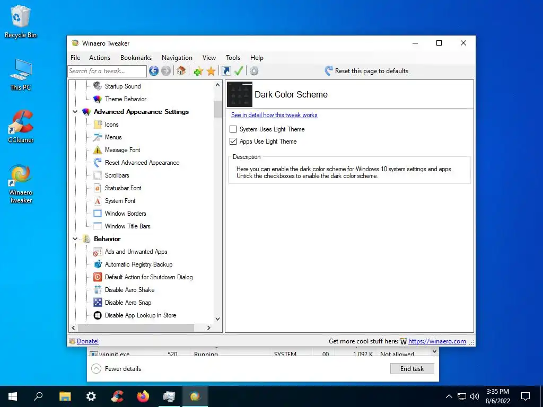543x407 pixels.
Task: Open the winaero.com link
Action: tap(437, 341)
